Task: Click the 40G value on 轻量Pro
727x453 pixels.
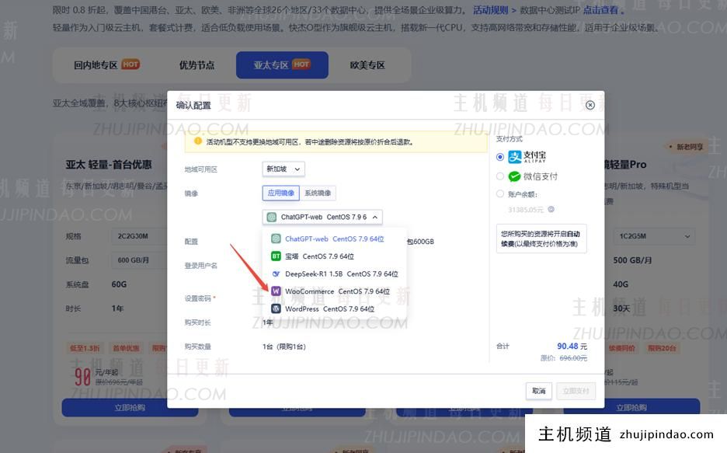Action: click(621, 284)
